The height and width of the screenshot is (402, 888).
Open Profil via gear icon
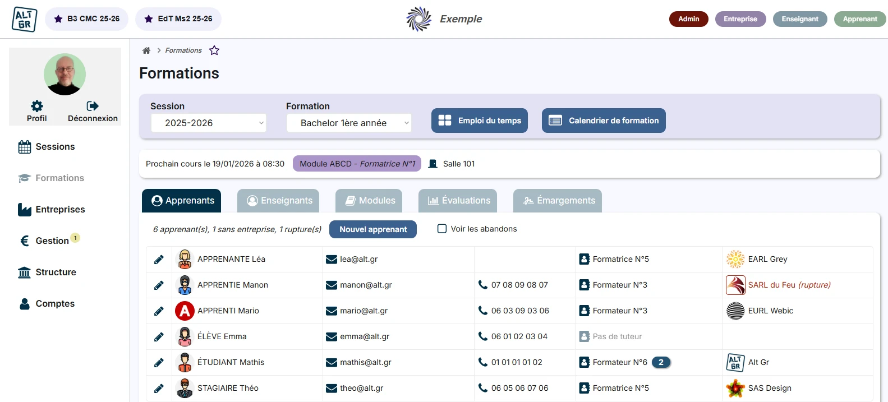coord(37,106)
